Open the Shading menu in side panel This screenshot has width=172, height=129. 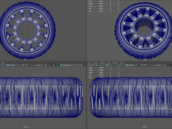pos(95,63)
